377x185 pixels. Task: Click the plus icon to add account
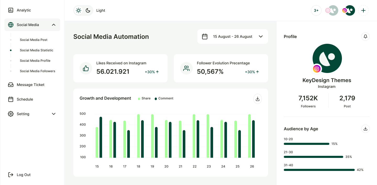[x=363, y=10]
